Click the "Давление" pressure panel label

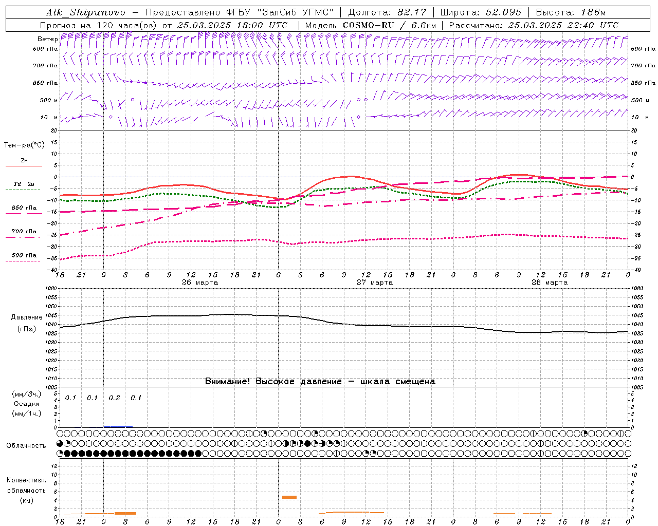27,317
